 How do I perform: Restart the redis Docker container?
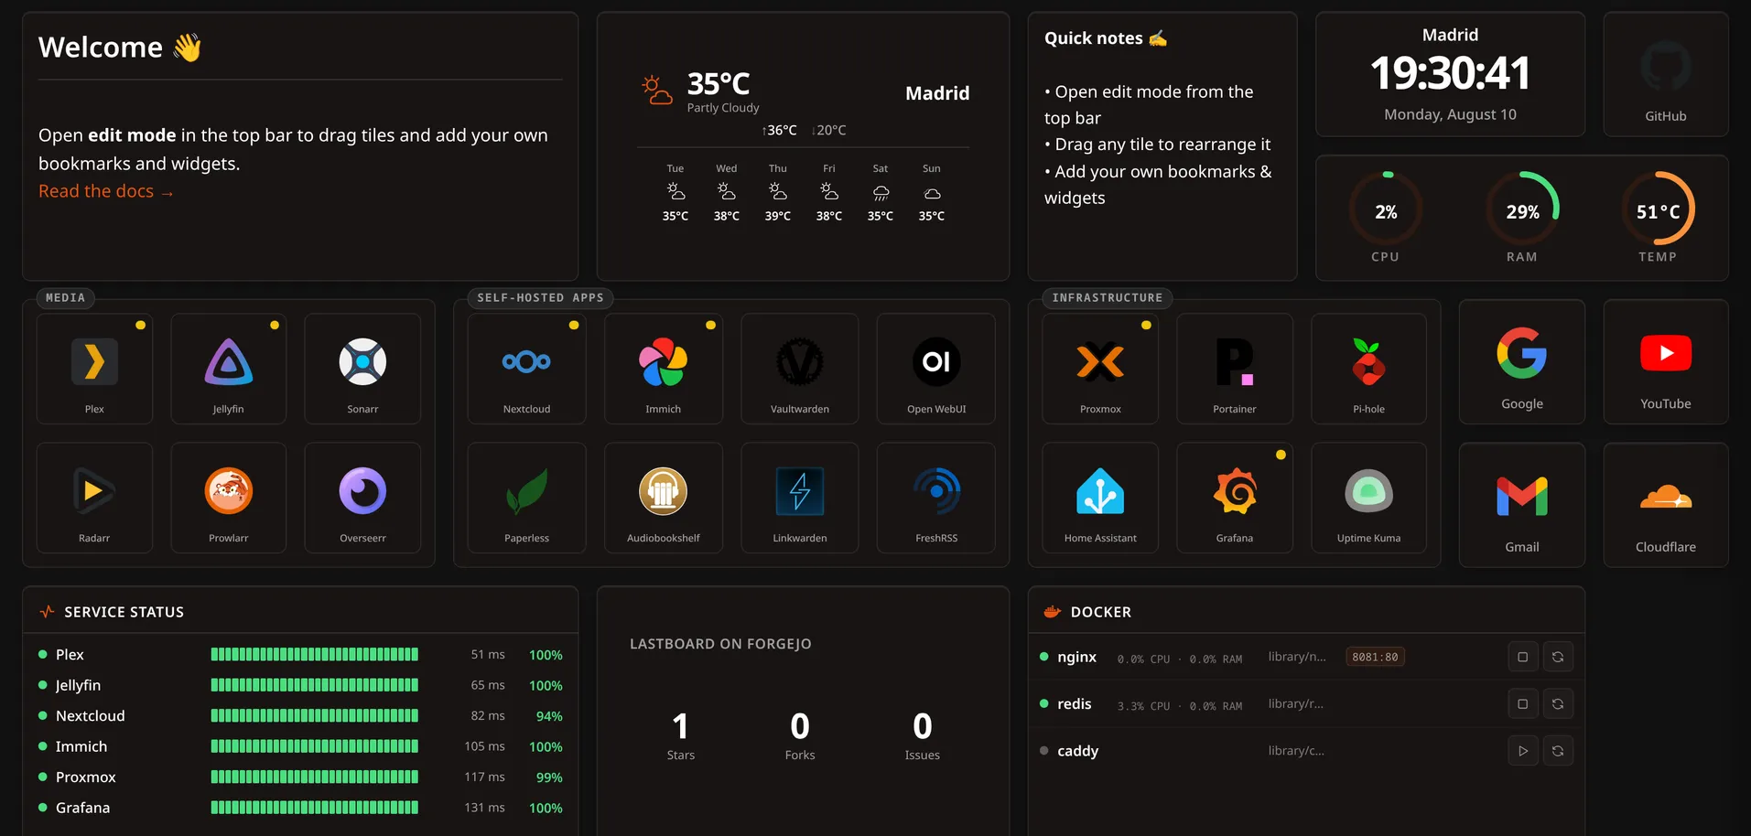(x=1558, y=703)
